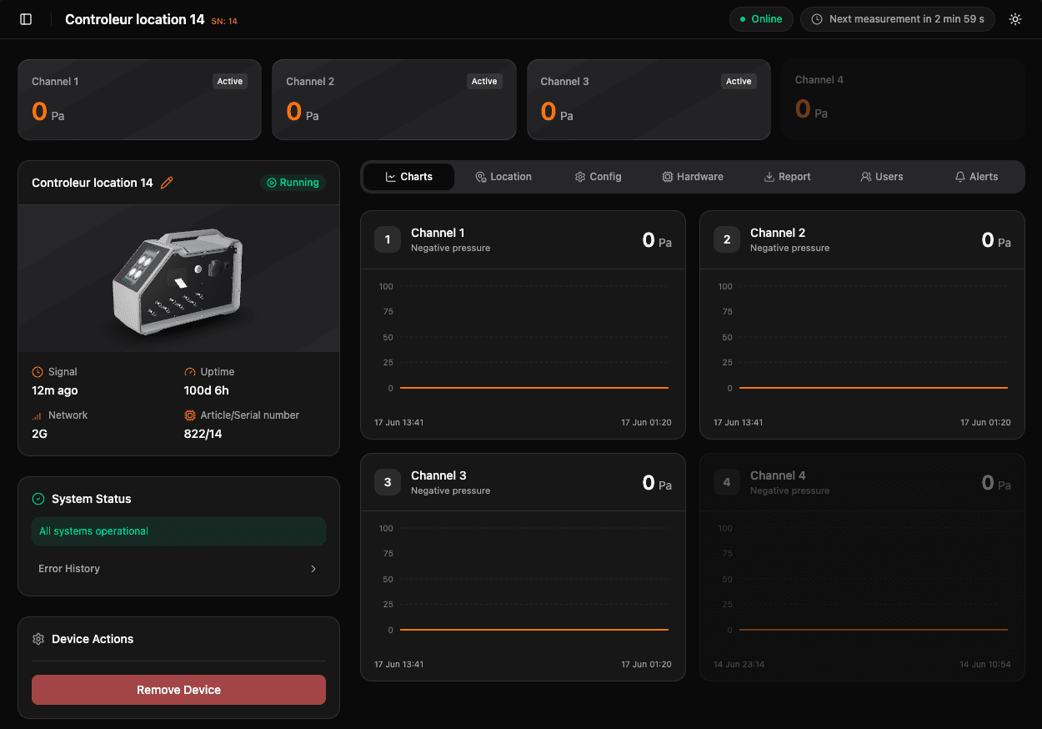Click the number 1 badge on Channel 1 chart
The width and height of the screenshot is (1042, 729).
(388, 240)
